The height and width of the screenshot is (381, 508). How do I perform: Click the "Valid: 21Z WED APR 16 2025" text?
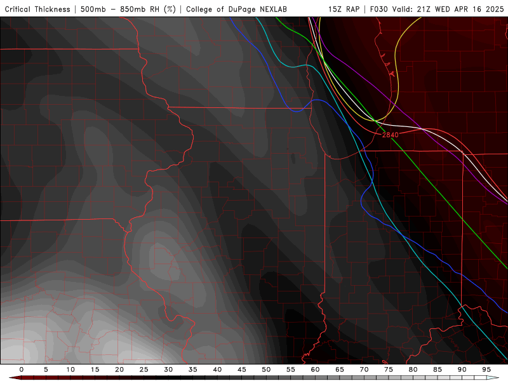click(x=448, y=9)
